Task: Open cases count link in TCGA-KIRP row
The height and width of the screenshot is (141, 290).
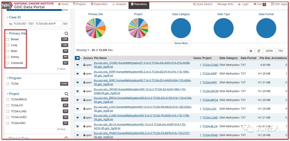Action: point(201,74)
